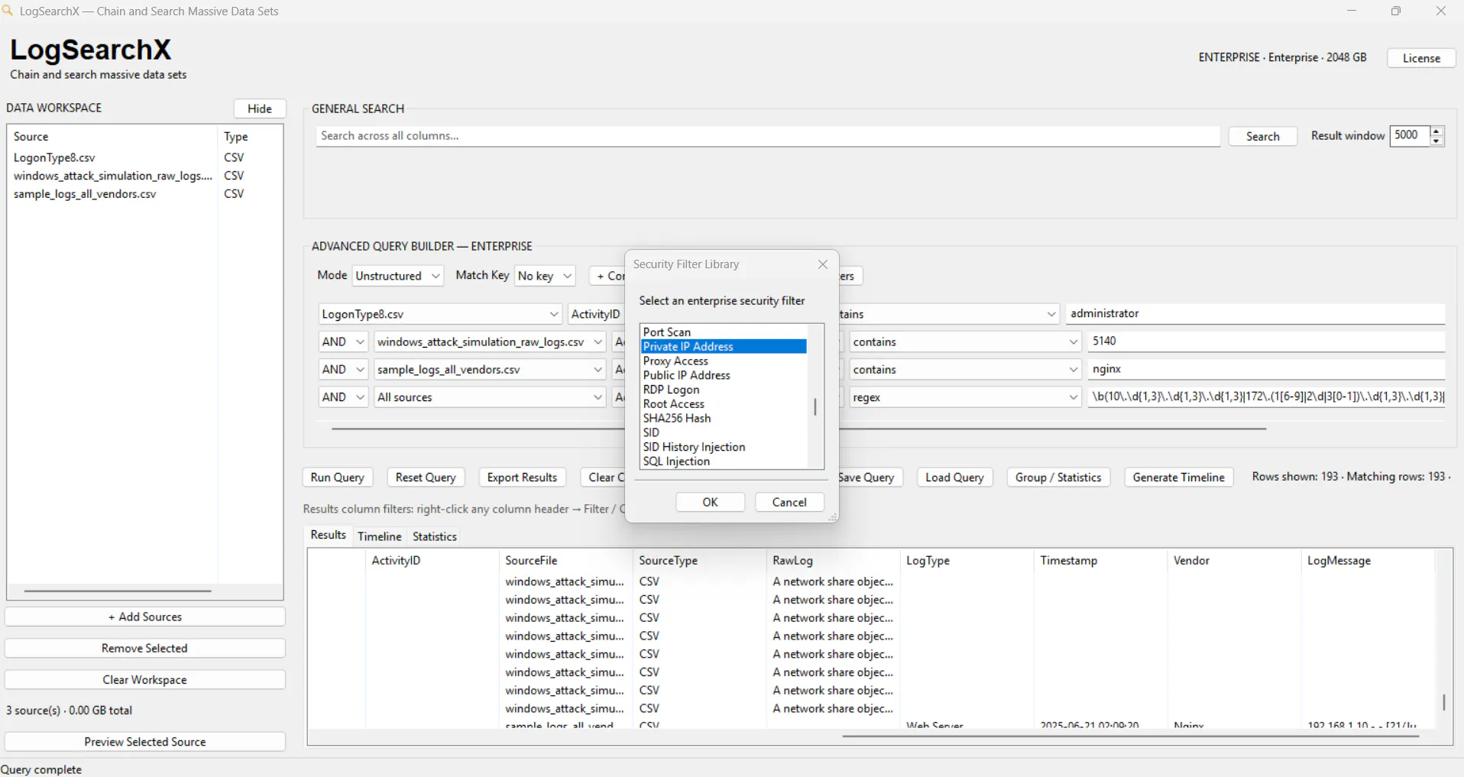The height and width of the screenshot is (777, 1464).
Task: Click the RawLog column header
Action: (833, 561)
